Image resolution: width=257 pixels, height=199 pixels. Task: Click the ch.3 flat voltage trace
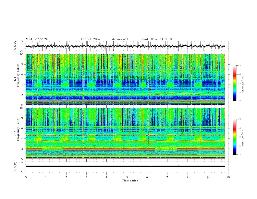point(125,166)
